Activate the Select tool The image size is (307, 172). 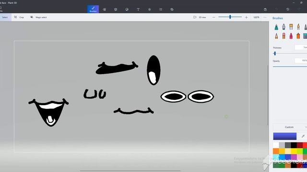coord(5,17)
